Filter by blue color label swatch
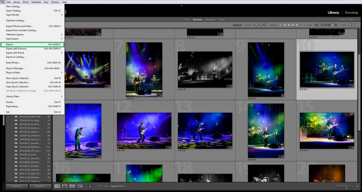 coord(326,25)
